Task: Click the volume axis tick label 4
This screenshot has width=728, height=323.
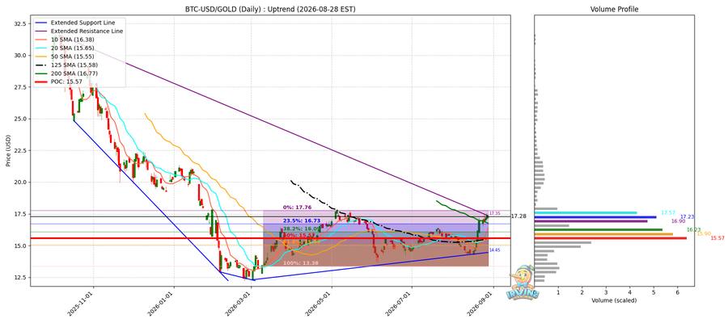Action: click(630, 292)
